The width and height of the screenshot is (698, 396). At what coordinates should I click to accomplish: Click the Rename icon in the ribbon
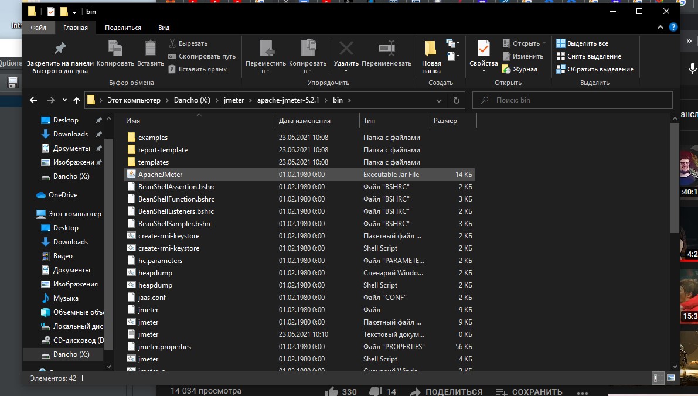pyautogui.click(x=386, y=49)
